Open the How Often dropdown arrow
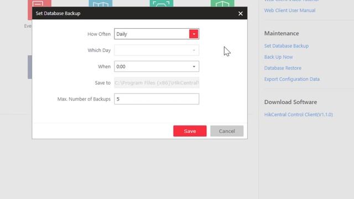 (x=194, y=34)
